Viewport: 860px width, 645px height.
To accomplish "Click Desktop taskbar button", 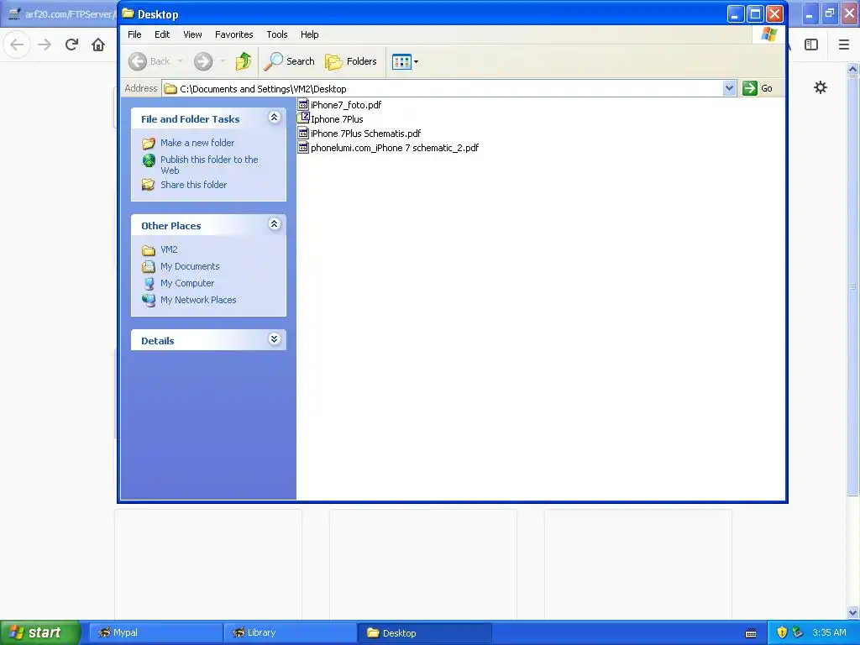I will point(424,633).
